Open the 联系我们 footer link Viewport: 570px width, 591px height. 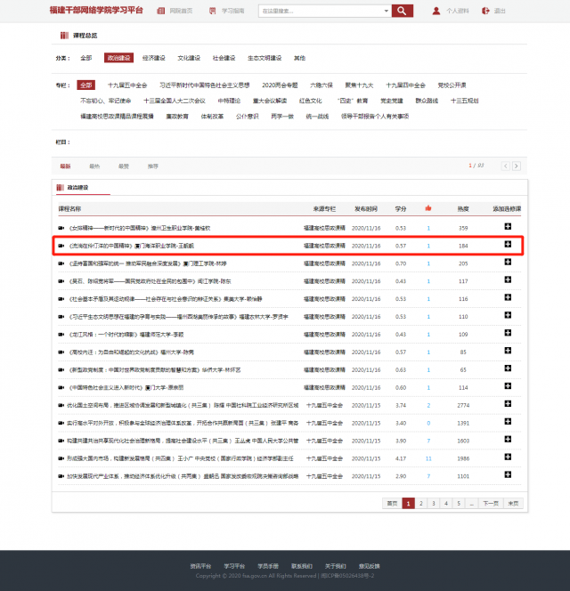point(304,566)
